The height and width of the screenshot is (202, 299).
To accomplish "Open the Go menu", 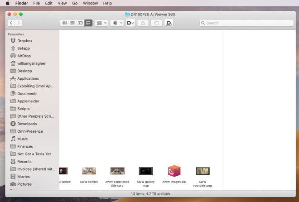I will [75, 3].
